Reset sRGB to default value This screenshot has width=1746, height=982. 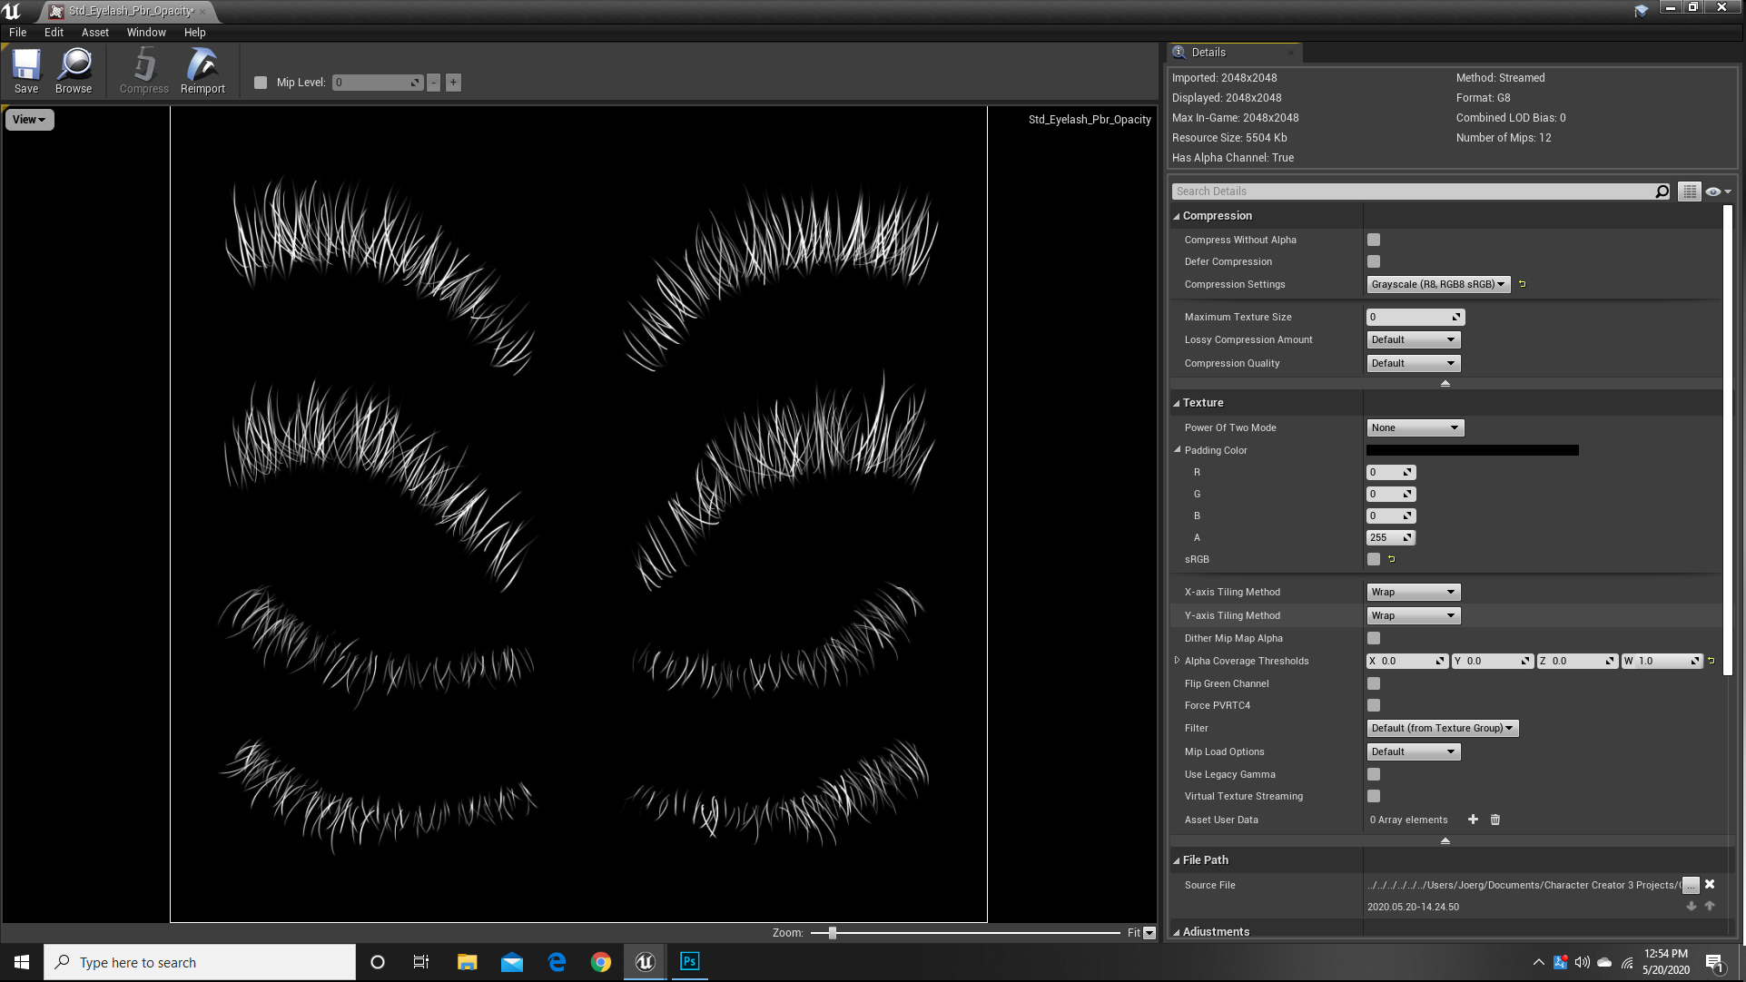click(x=1391, y=559)
